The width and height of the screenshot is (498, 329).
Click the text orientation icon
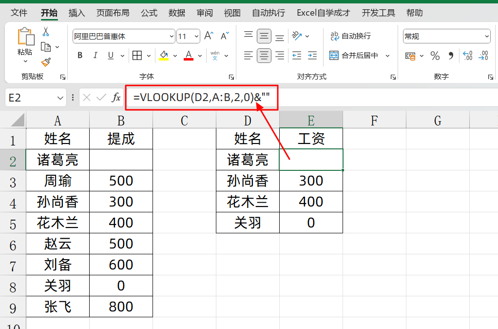coord(297,36)
